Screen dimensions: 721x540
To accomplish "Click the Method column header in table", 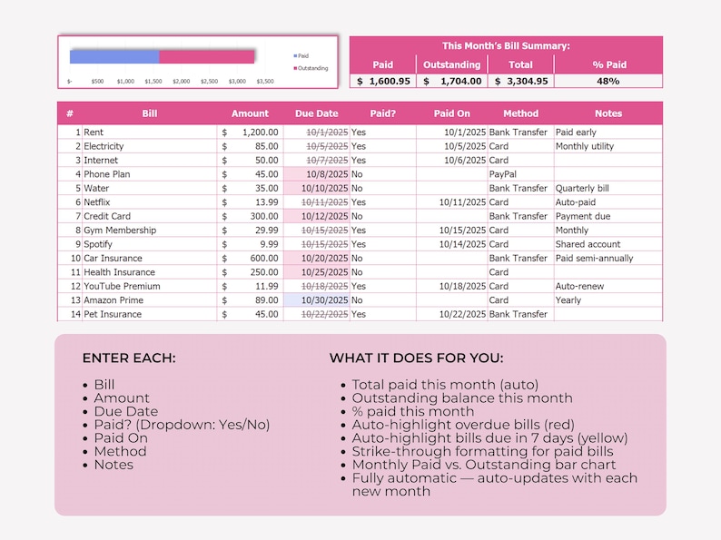I will tap(520, 113).
